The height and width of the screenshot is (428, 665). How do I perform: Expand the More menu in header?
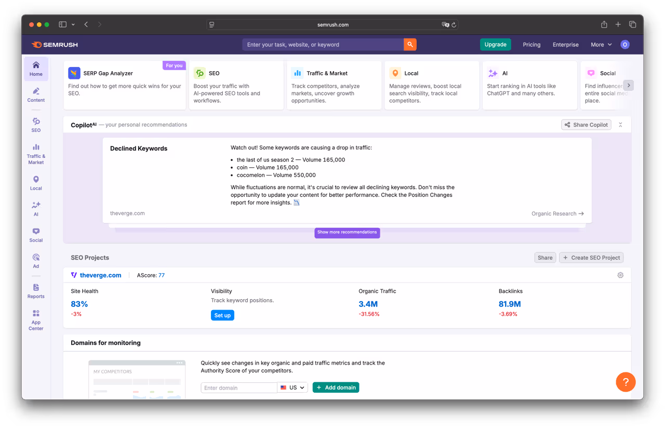pyautogui.click(x=601, y=45)
